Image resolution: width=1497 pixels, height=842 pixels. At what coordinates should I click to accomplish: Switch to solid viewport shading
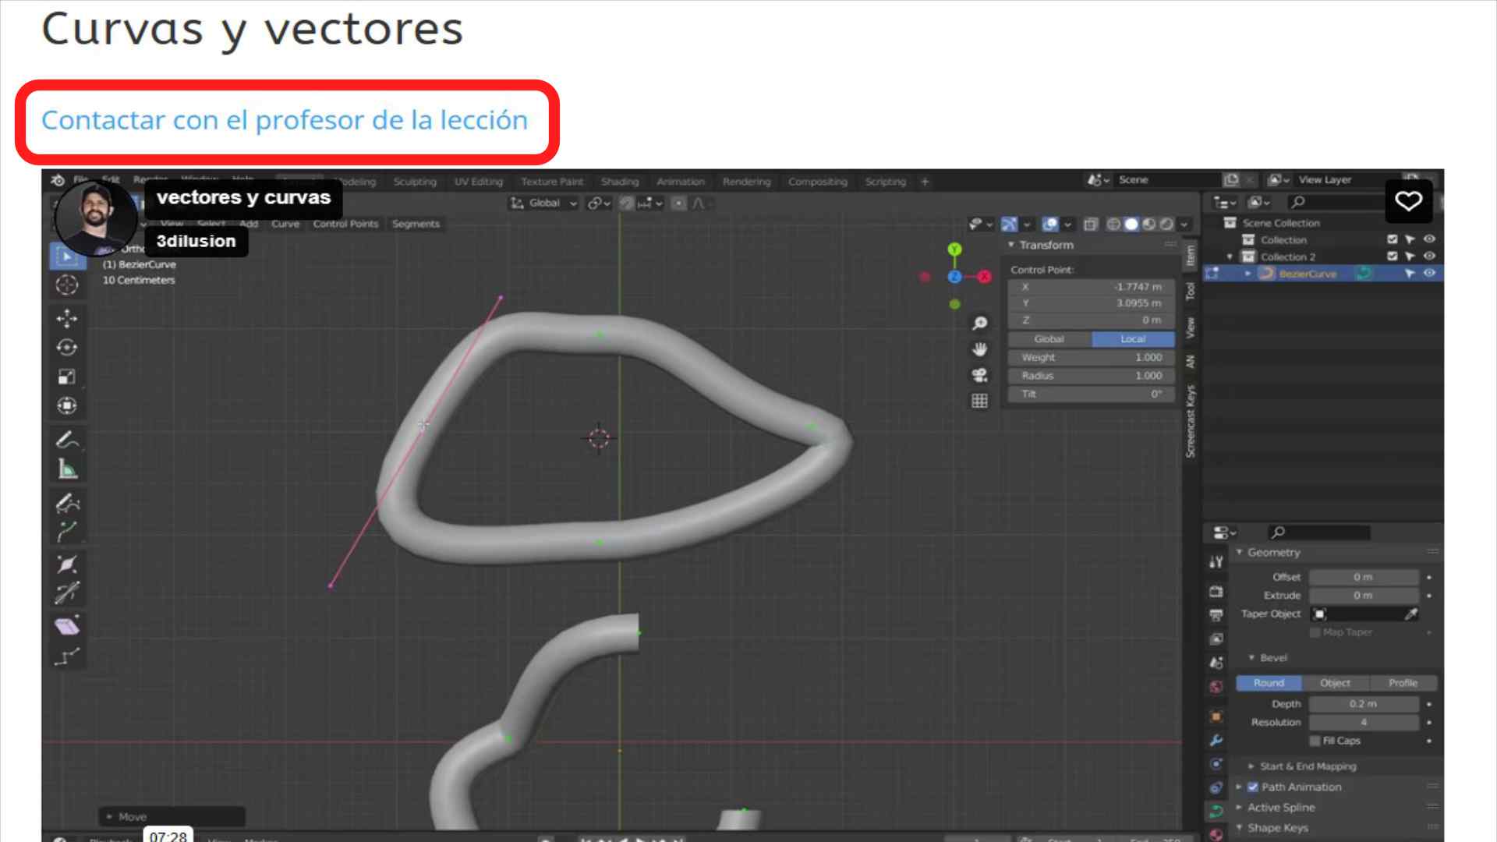(1131, 225)
